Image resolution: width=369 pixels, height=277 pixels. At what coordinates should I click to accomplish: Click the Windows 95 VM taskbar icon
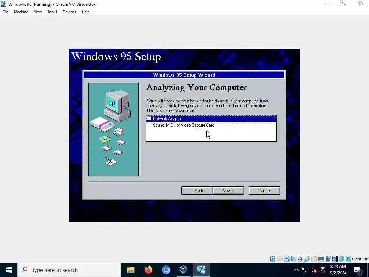tap(201, 270)
